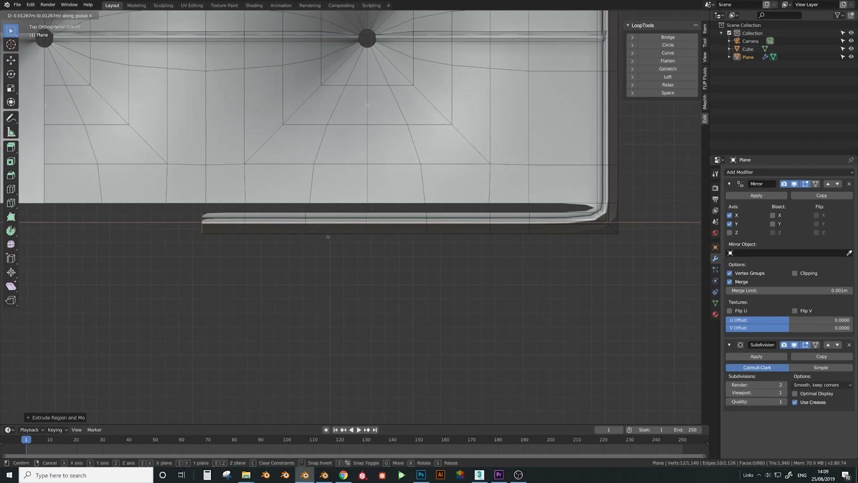Select the Spin tool
The image size is (858, 483).
coord(11,230)
